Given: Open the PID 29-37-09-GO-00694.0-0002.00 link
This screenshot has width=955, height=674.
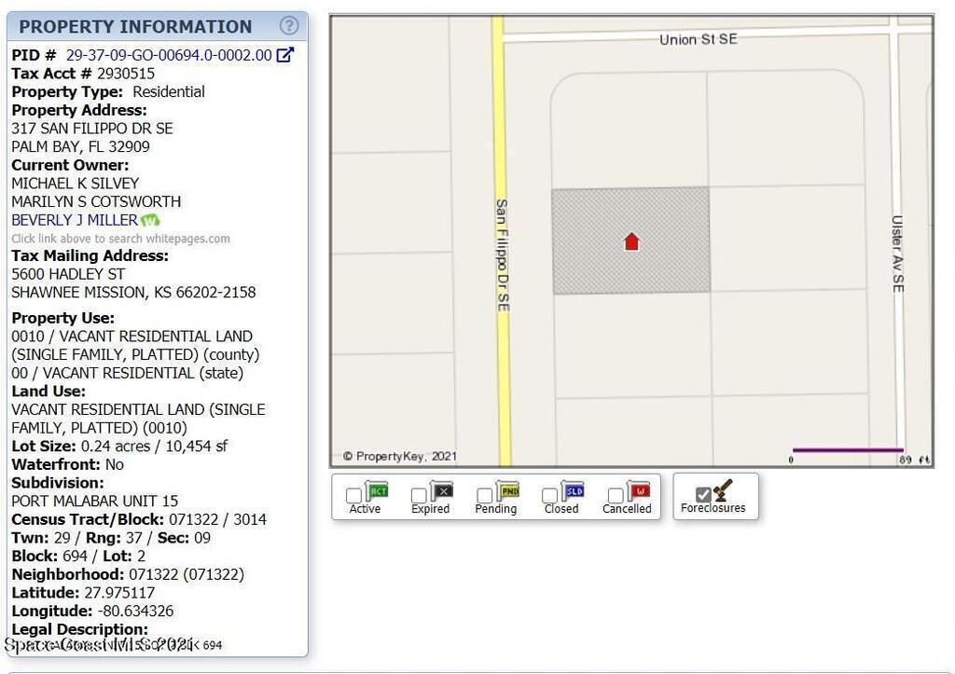Looking at the screenshot, I should (x=169, y=55).
